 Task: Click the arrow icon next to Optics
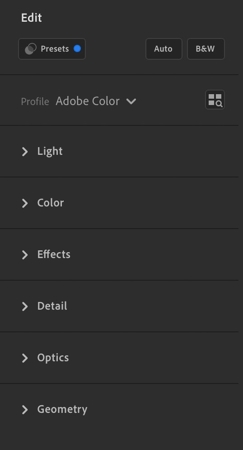pyautogui.click(x=25, y=358)
